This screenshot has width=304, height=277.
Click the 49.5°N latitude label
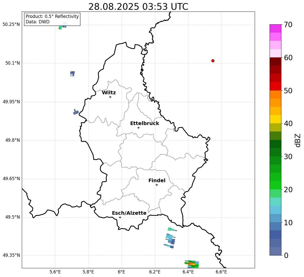point(13,217)
